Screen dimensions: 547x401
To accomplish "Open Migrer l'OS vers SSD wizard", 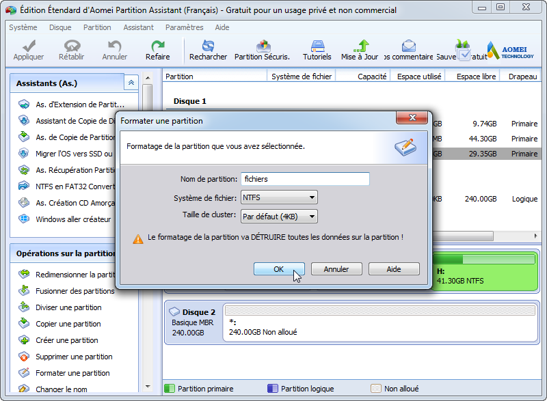I will [67, 154].
